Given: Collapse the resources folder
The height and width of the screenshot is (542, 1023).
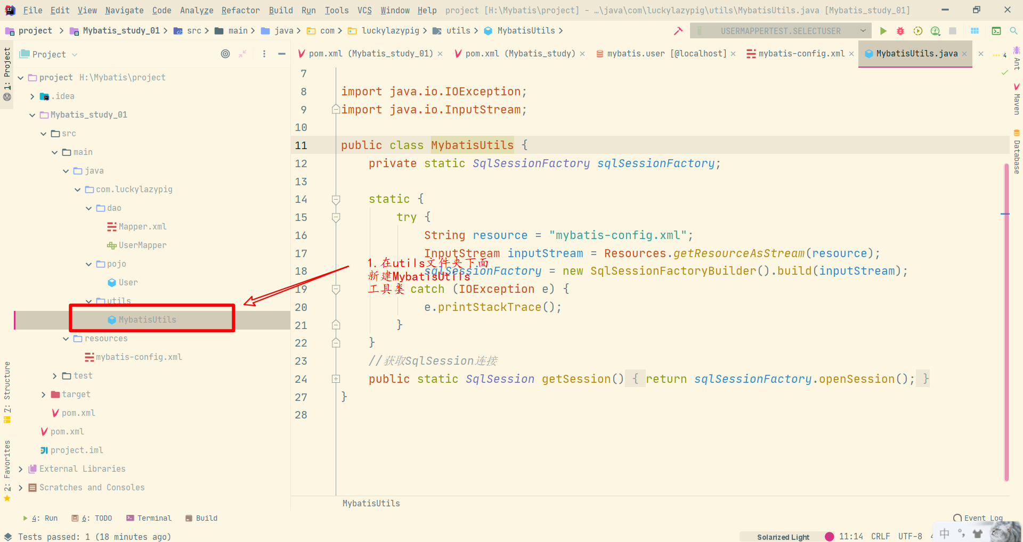Looking at the screenshot, I should click(66, 339).
